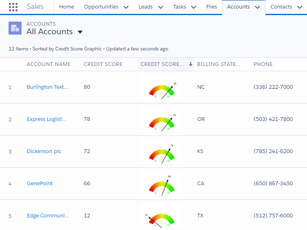Open the Contacts tab
The image size is (307, 230).
(281, 7)
